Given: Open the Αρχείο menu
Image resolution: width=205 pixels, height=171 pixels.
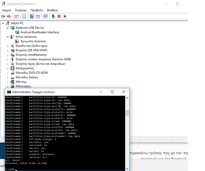Looking at the screenshot, I should click(x=7, y=10).
